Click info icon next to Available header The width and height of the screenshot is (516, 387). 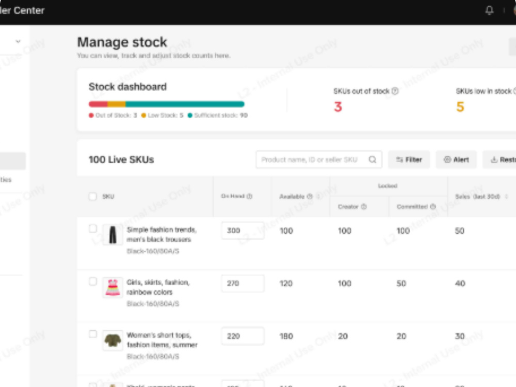click(310, 197)
